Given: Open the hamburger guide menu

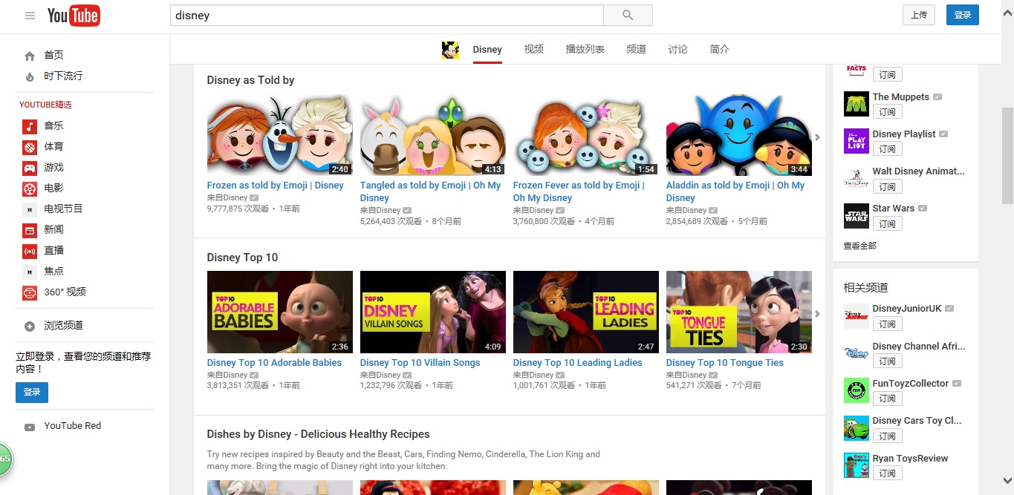Looking at the screenshot, I should point(30,16).
